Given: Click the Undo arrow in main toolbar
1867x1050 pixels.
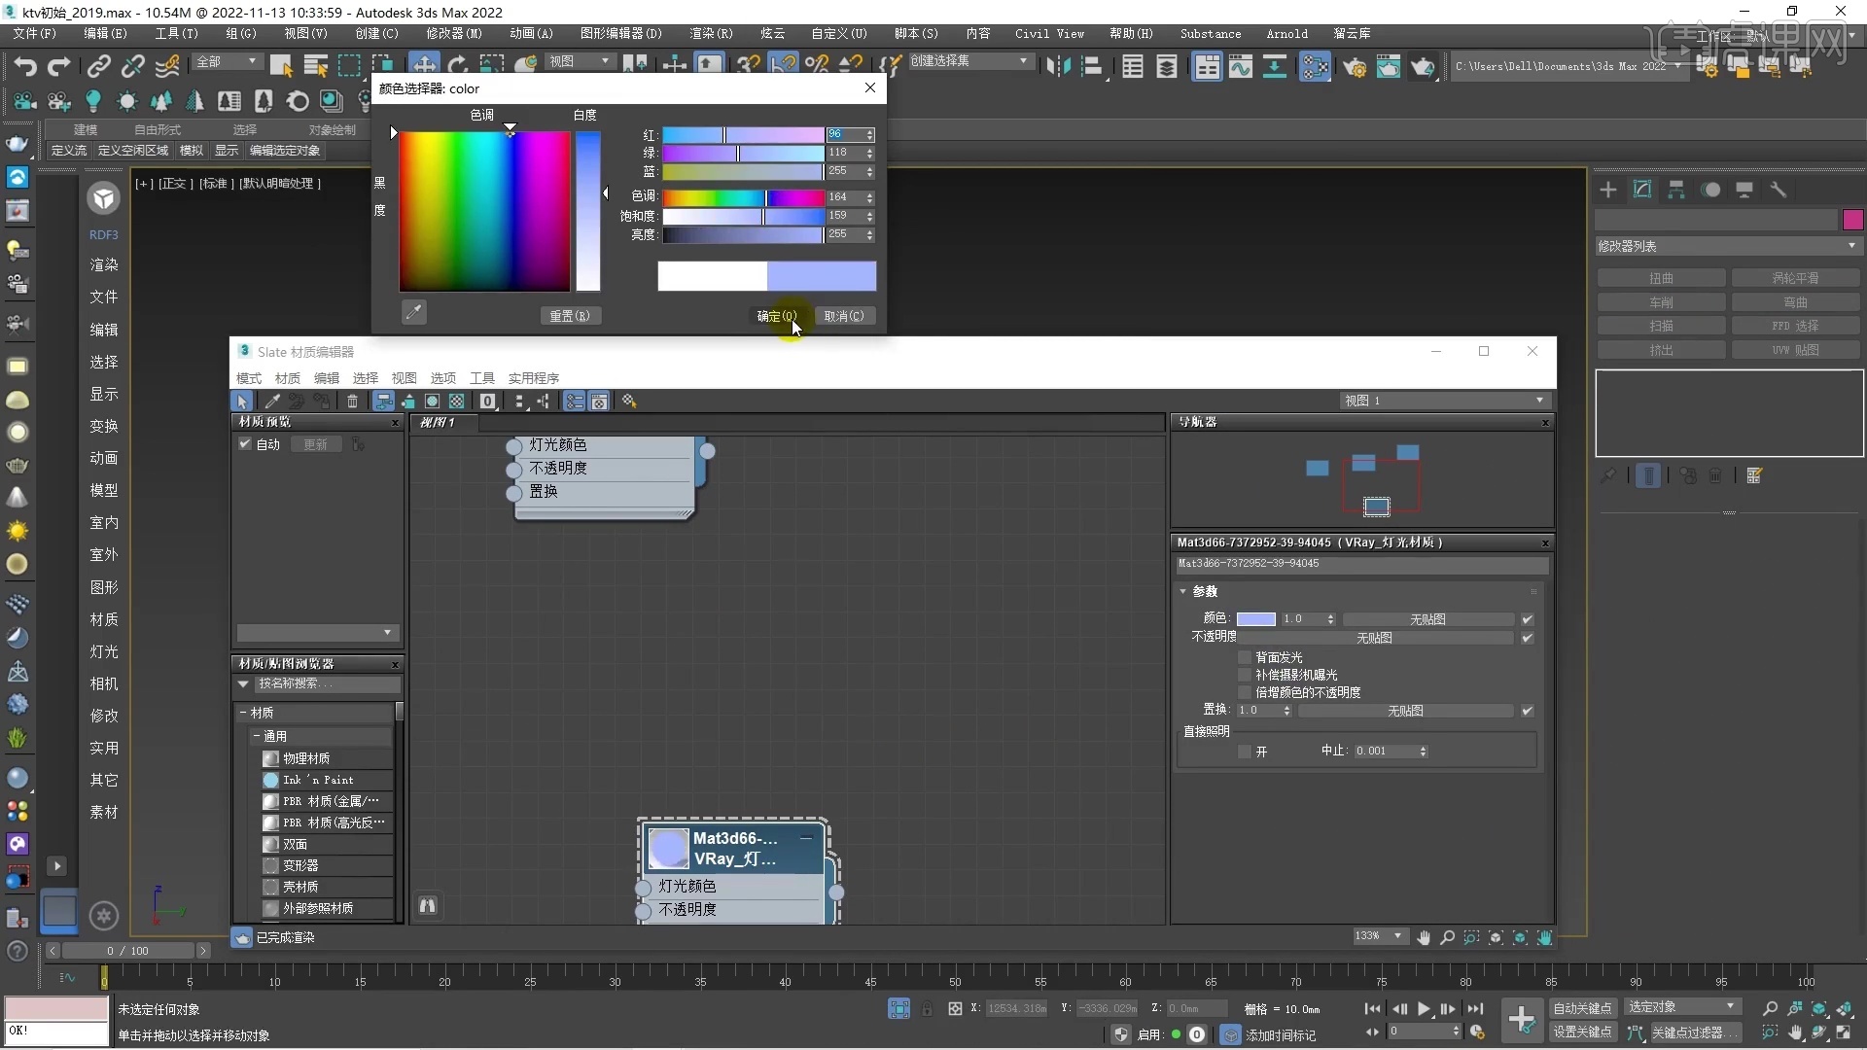Looking at the screenshot, I should coord(25,66).
